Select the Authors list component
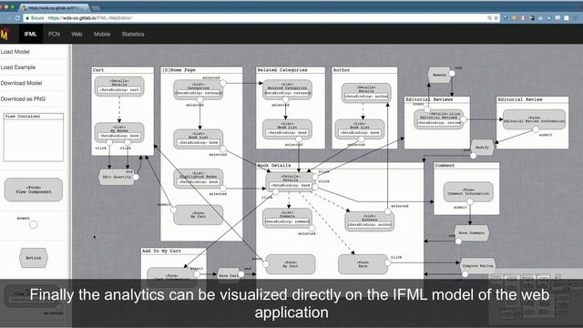Viewport: 583px width, 328px height. click(369, 221)
